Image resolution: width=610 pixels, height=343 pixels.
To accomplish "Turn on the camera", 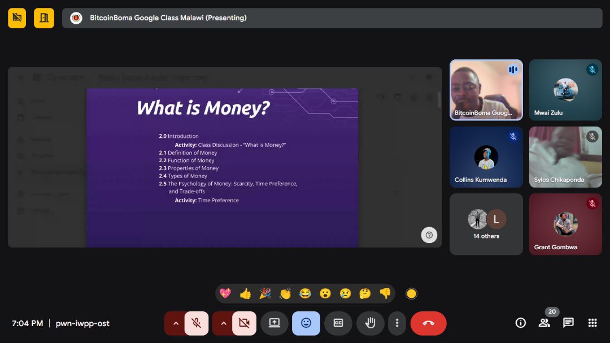I will pyautogui.click(x=245, y=323).
